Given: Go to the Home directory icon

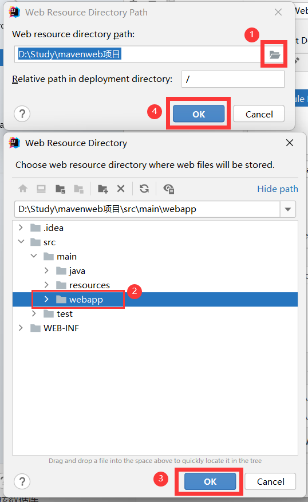Looking at the screenshot, I should click(23, 189).
